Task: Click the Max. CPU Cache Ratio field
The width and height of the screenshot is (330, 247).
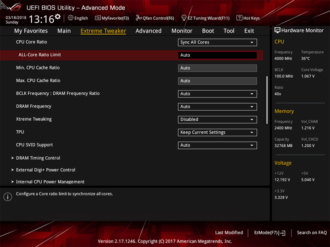Action: click(217, 81)
